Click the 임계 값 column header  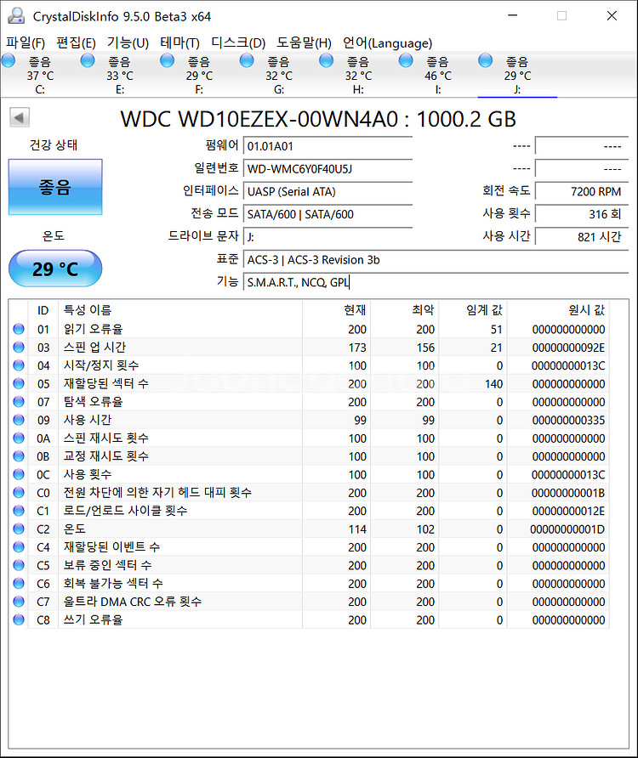473,310
